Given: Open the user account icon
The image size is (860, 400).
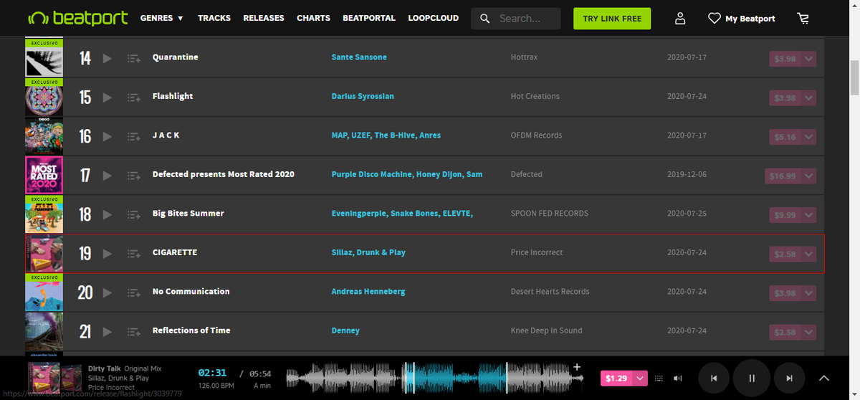Looking at the screenshot, I should tap(680, 18).
